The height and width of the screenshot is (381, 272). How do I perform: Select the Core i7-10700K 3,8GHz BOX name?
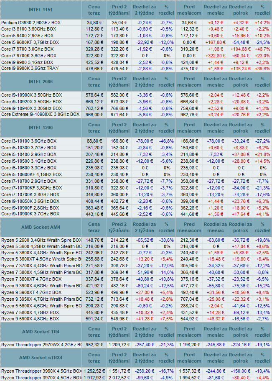click(x=31, y=194)
